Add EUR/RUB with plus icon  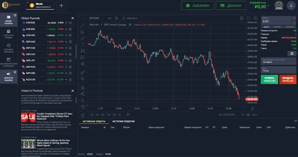coord(66,23)
